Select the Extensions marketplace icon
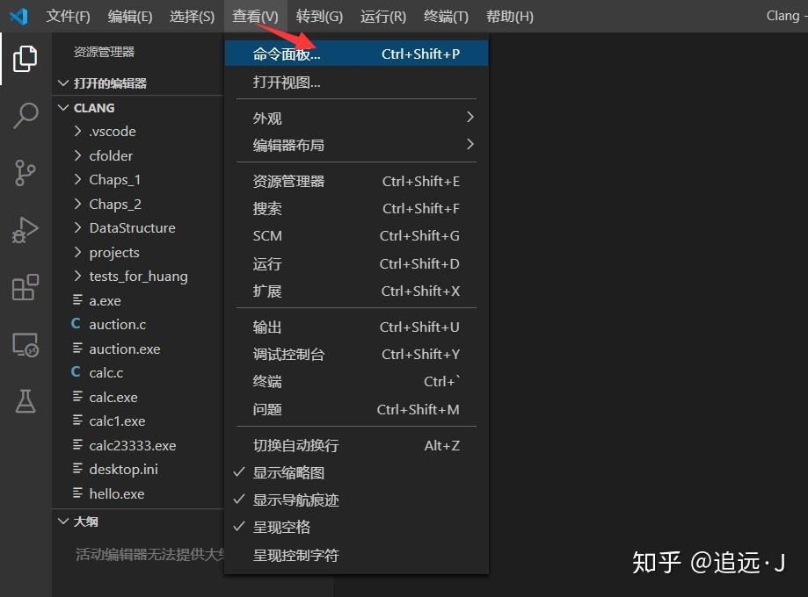The image size is (808, 597). [24, 287]
